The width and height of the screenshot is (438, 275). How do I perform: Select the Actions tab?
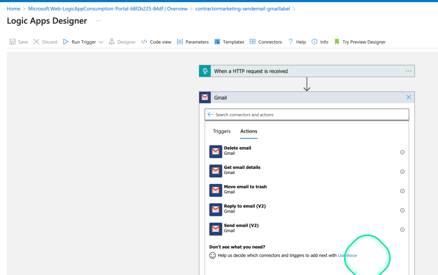tap(249, 131)
